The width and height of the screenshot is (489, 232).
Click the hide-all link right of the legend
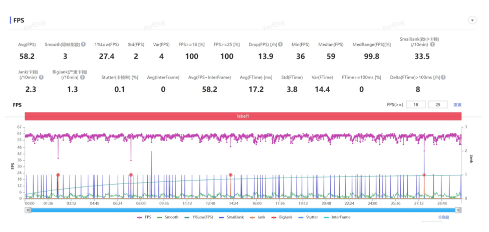point(444,217)
